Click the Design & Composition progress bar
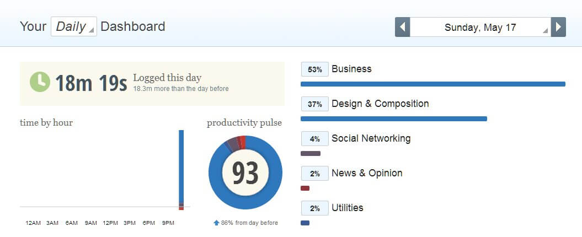The width and height of the screenshot is (582, 237). click(393, 118)
